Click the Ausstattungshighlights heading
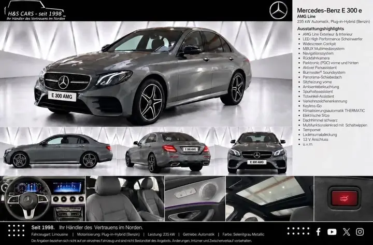This screenshot has width=373, height=245. pyautogui.click(x=320, y=29)
